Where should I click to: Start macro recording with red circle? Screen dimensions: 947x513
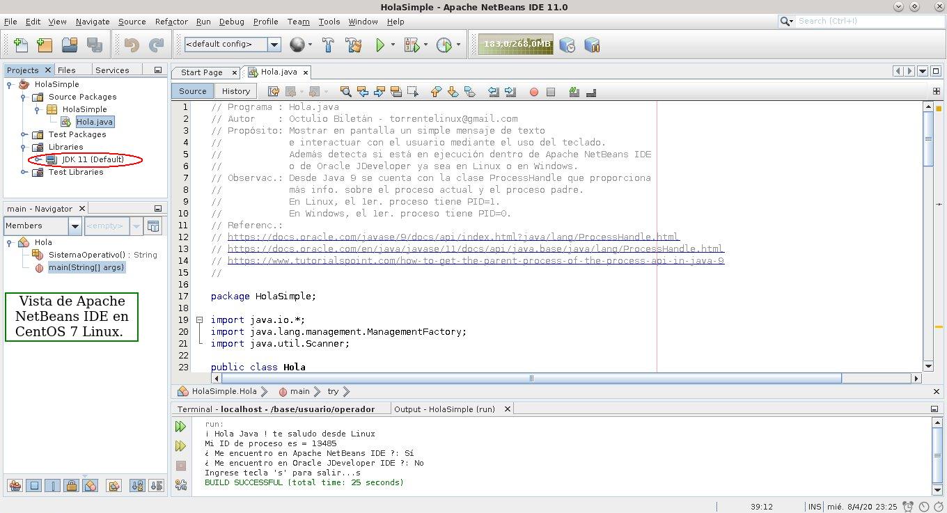[x=534, y=92]
